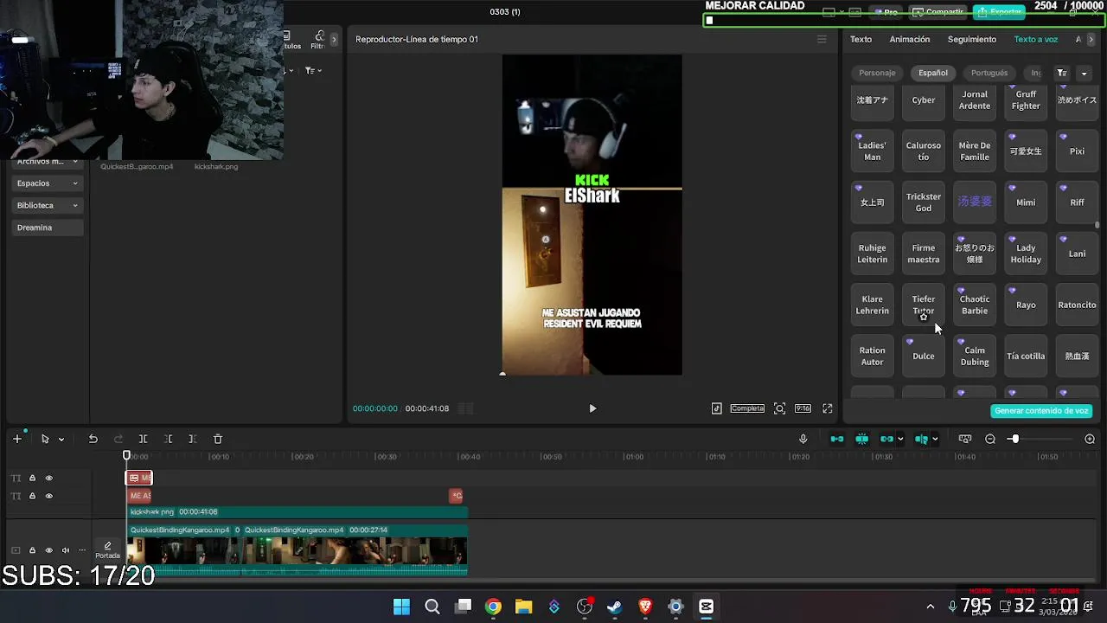
Task: Expand more media tool tabs arrow
Action: tap(334, 39)
